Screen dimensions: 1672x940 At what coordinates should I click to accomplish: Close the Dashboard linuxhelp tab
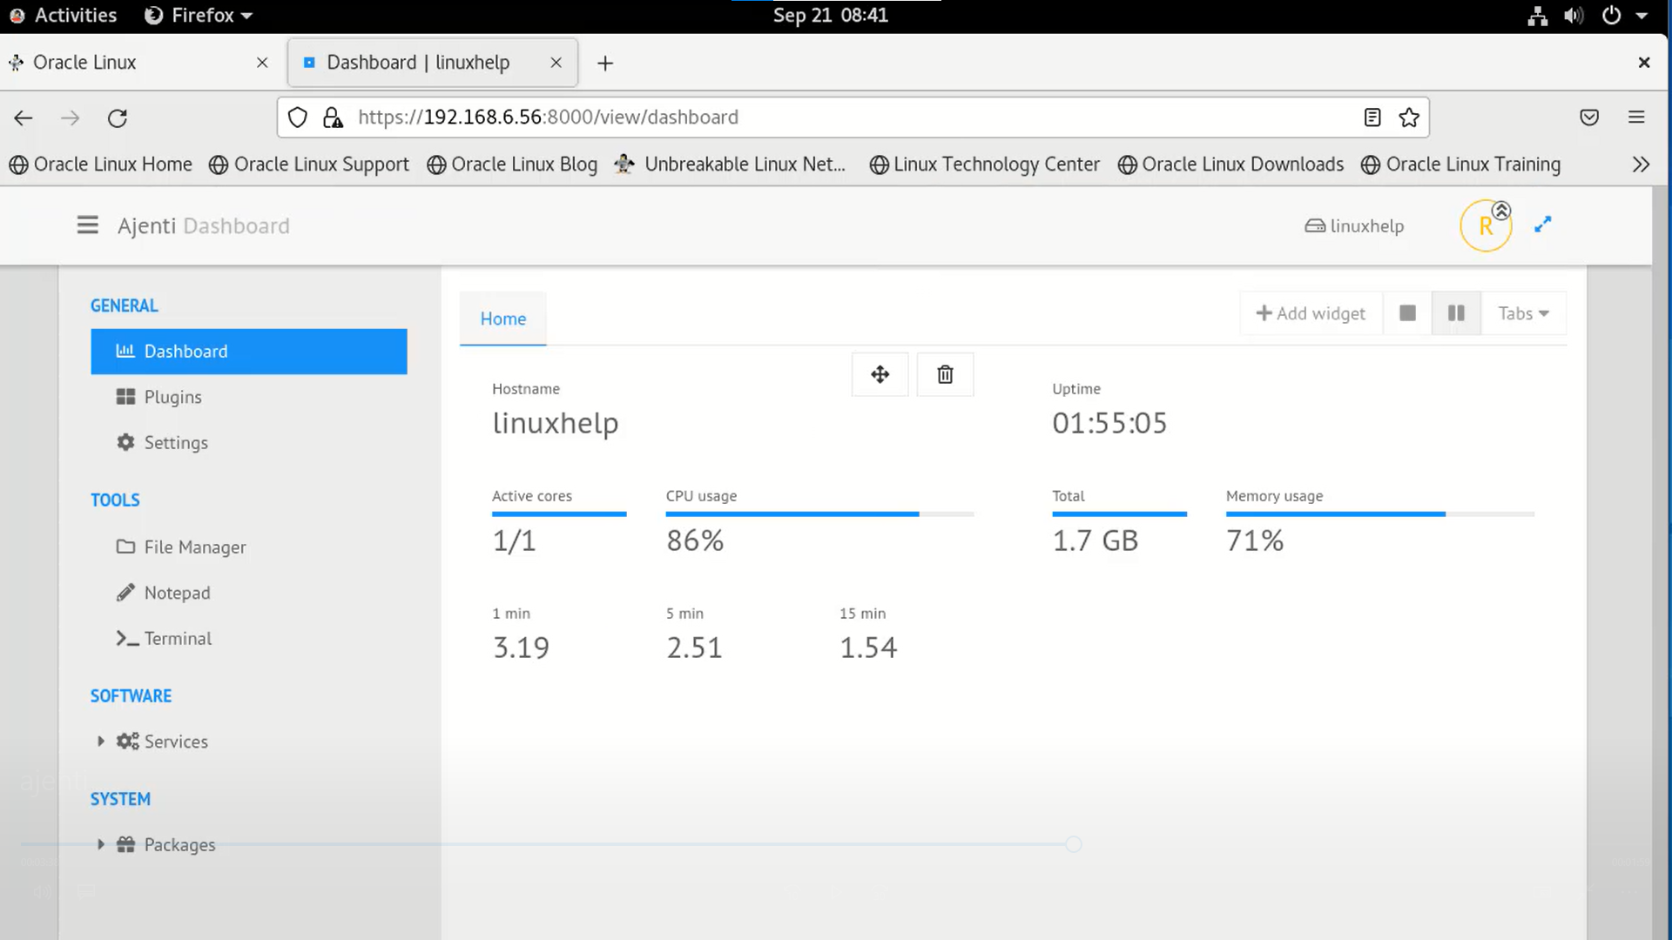(x=556, y=63)
